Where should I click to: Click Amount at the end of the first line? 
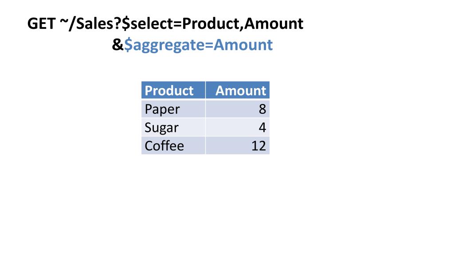pos(273,23)
